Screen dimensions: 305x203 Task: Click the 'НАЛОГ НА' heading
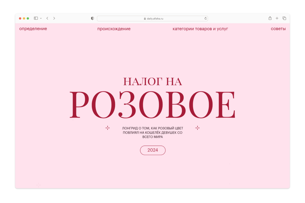[x=153, y=82]
